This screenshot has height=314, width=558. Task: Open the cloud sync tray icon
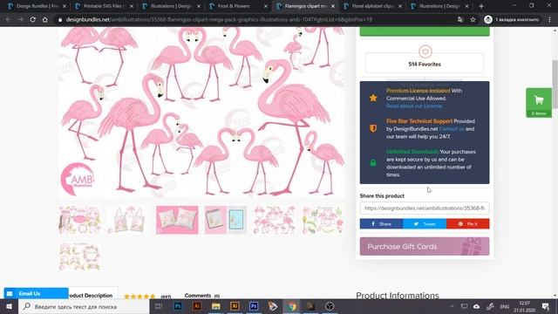[x=477, y=306]
